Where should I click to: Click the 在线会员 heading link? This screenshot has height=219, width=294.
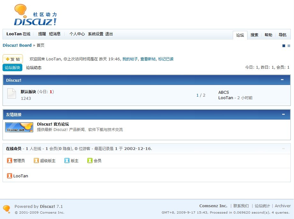13,149
